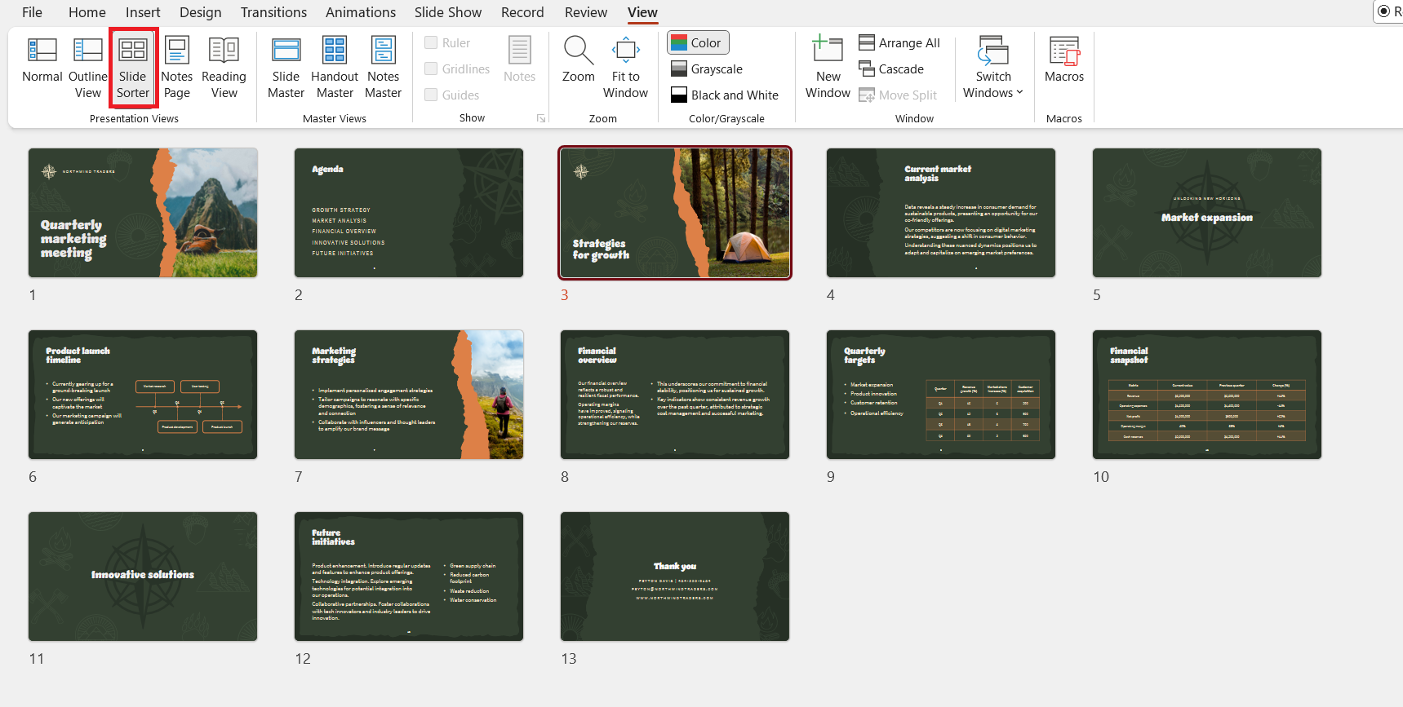Screen dimensions: 1403x707
Task: Select the Thank you slide
Action: coord(675,577)
